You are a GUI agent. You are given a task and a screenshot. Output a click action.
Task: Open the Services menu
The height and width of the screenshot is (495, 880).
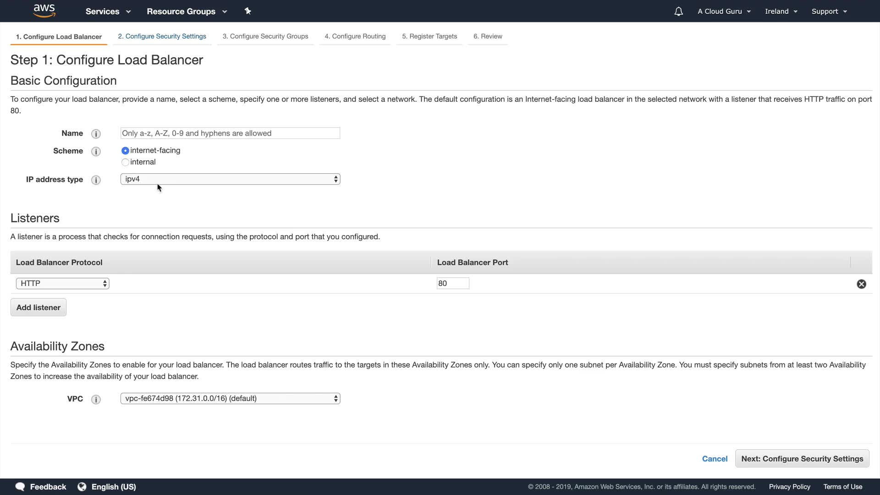tap(108, 11)
